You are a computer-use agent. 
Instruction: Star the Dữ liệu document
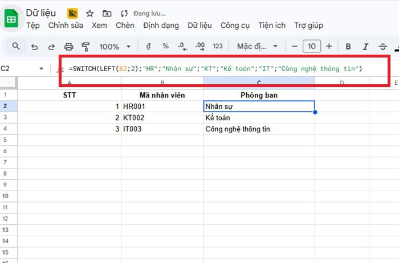point(89,13)
